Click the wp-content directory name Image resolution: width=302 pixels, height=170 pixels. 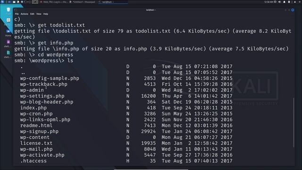34,137
